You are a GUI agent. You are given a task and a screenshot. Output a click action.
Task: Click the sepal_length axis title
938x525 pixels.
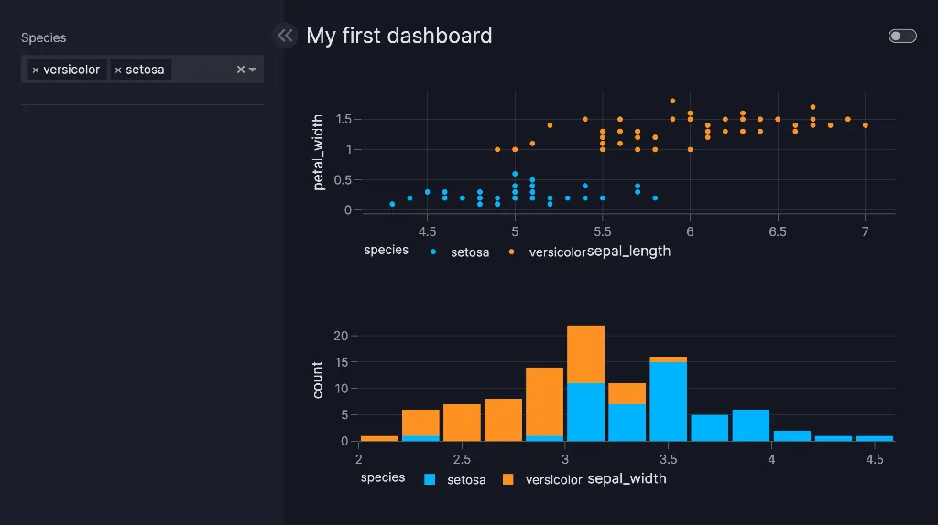(628, 252)
